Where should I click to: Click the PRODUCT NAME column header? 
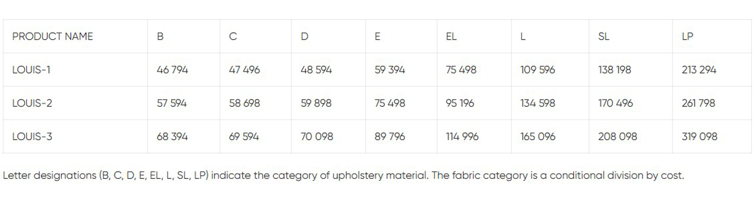(x=53, y=37)
